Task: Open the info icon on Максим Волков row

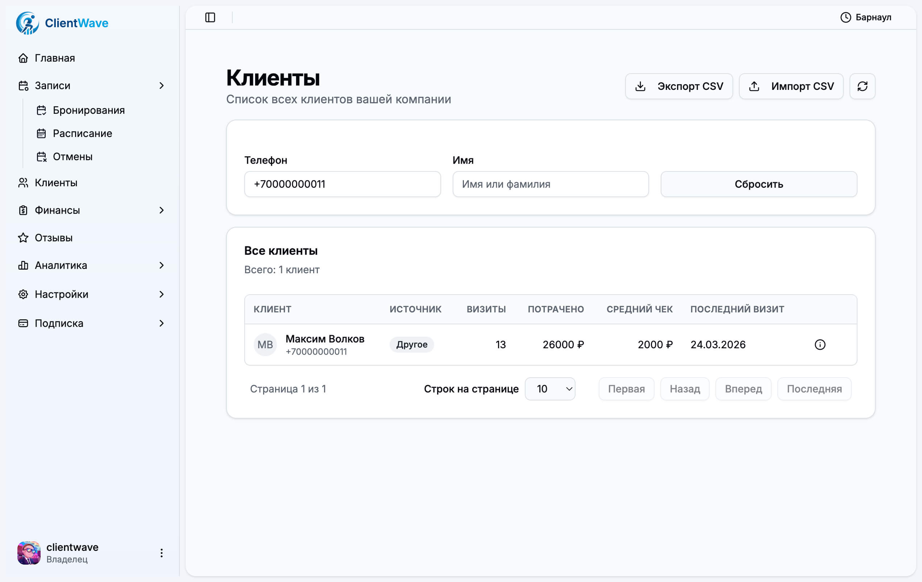Action: tap(820, 344)
